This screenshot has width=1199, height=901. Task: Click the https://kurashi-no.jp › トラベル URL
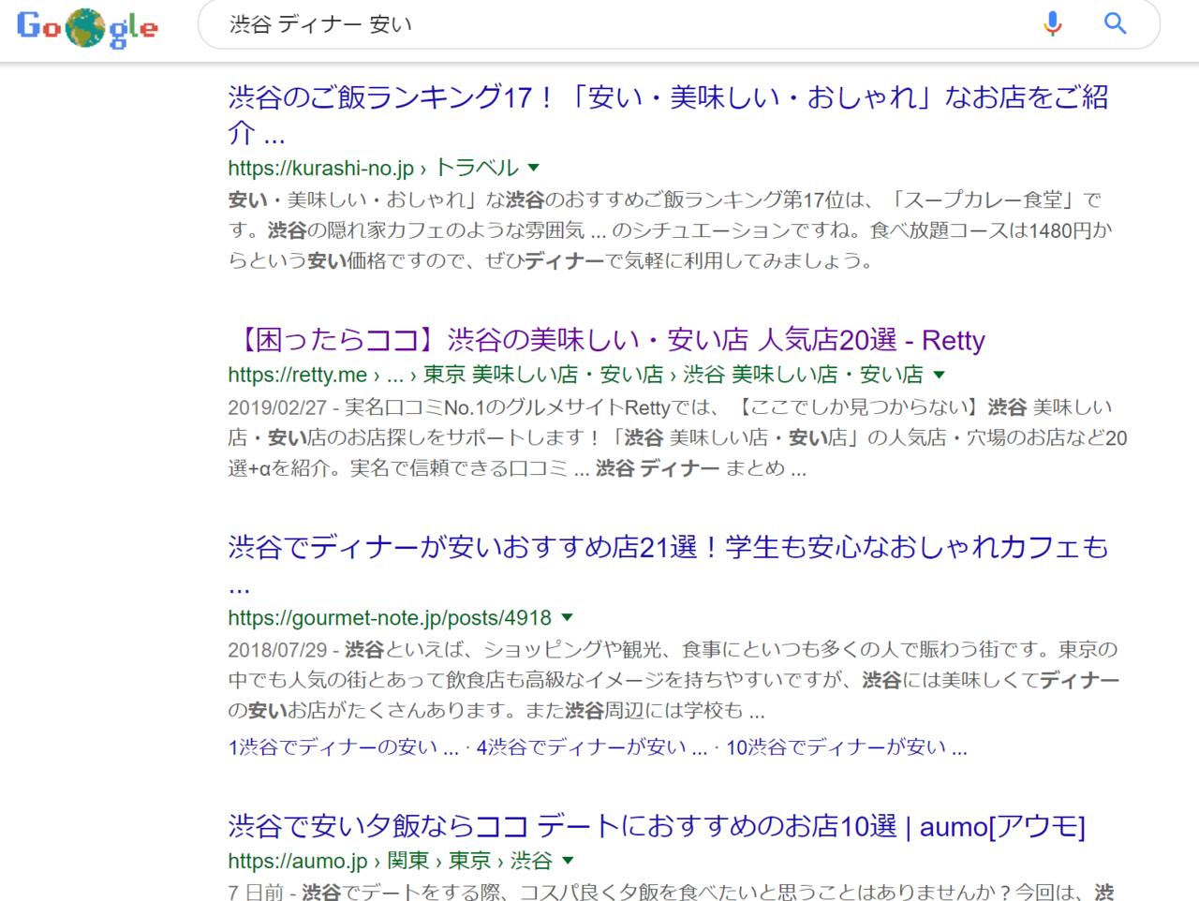point(373,168)
